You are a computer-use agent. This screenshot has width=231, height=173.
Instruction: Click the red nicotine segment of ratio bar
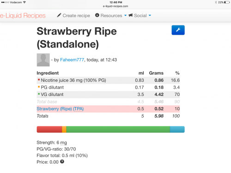click(x=49, y=129)
